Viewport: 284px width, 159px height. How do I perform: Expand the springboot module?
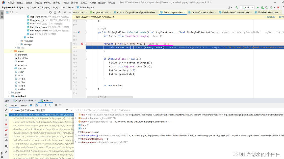[x=9, y=96]
